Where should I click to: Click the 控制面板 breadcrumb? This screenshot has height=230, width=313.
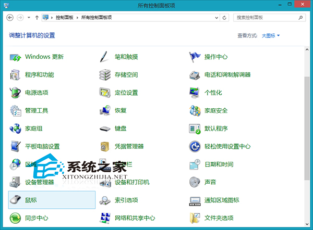[x=65, y=18]
